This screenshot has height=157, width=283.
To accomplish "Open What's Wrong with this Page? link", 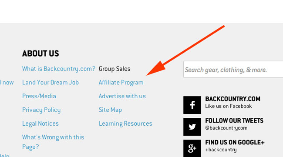I will [53, 142].
